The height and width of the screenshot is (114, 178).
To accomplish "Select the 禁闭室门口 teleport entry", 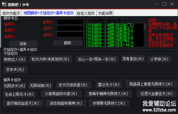I will point(110,25).
